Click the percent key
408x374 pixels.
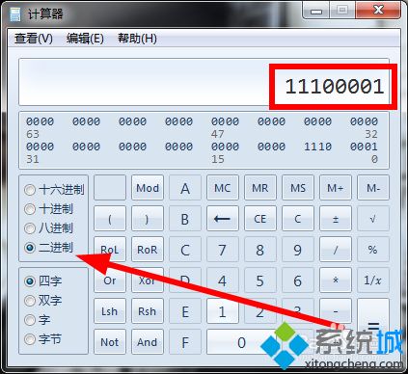(x=373, y=250)
